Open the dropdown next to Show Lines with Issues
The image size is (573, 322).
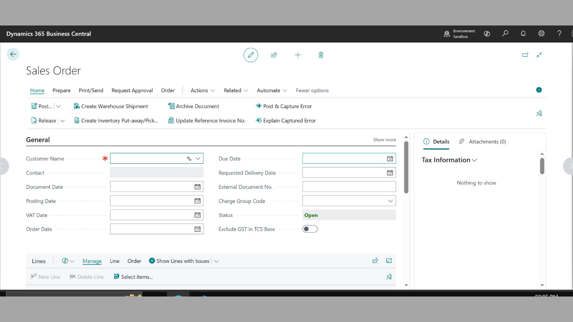pyautogui.click(x=217, y=261)
